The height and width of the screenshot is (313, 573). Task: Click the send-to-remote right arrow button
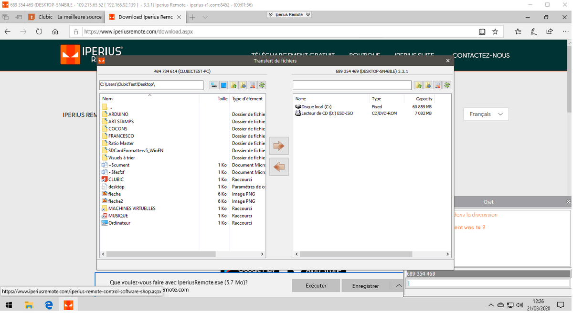pyautogui.click(x=279, y=146)
